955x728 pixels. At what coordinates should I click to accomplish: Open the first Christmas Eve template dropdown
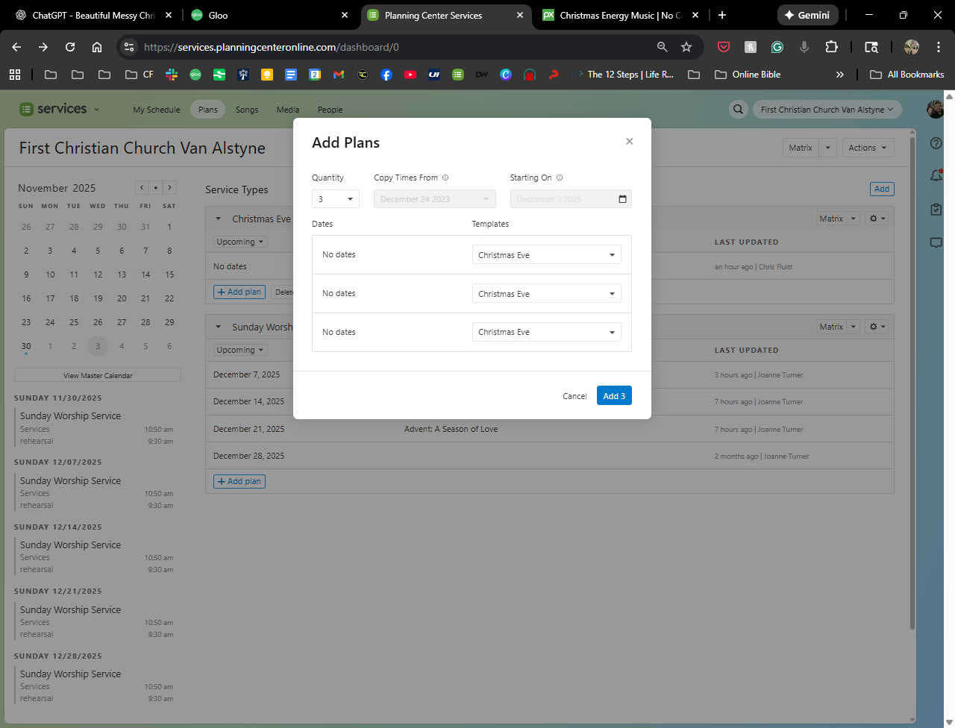coord(546,255)
